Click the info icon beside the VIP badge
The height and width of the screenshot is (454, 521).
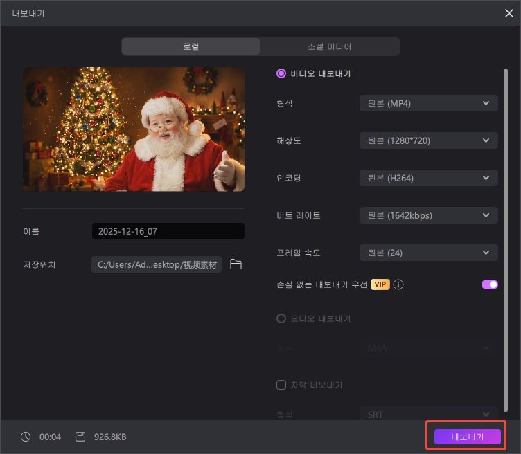(398, 284)
